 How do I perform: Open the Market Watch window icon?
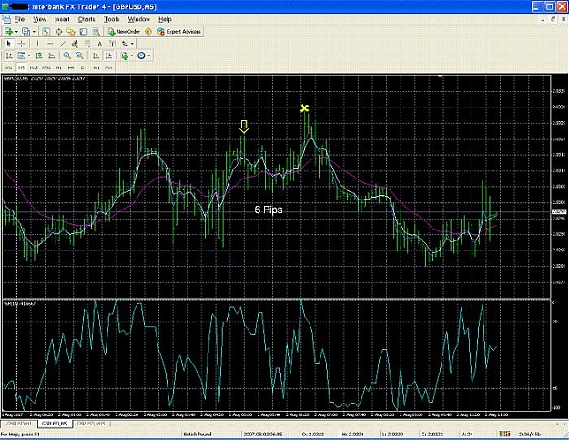[x=46, y=32]
